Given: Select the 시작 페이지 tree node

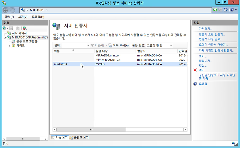Looking at the screenshot, I should (x=19, y=33).
